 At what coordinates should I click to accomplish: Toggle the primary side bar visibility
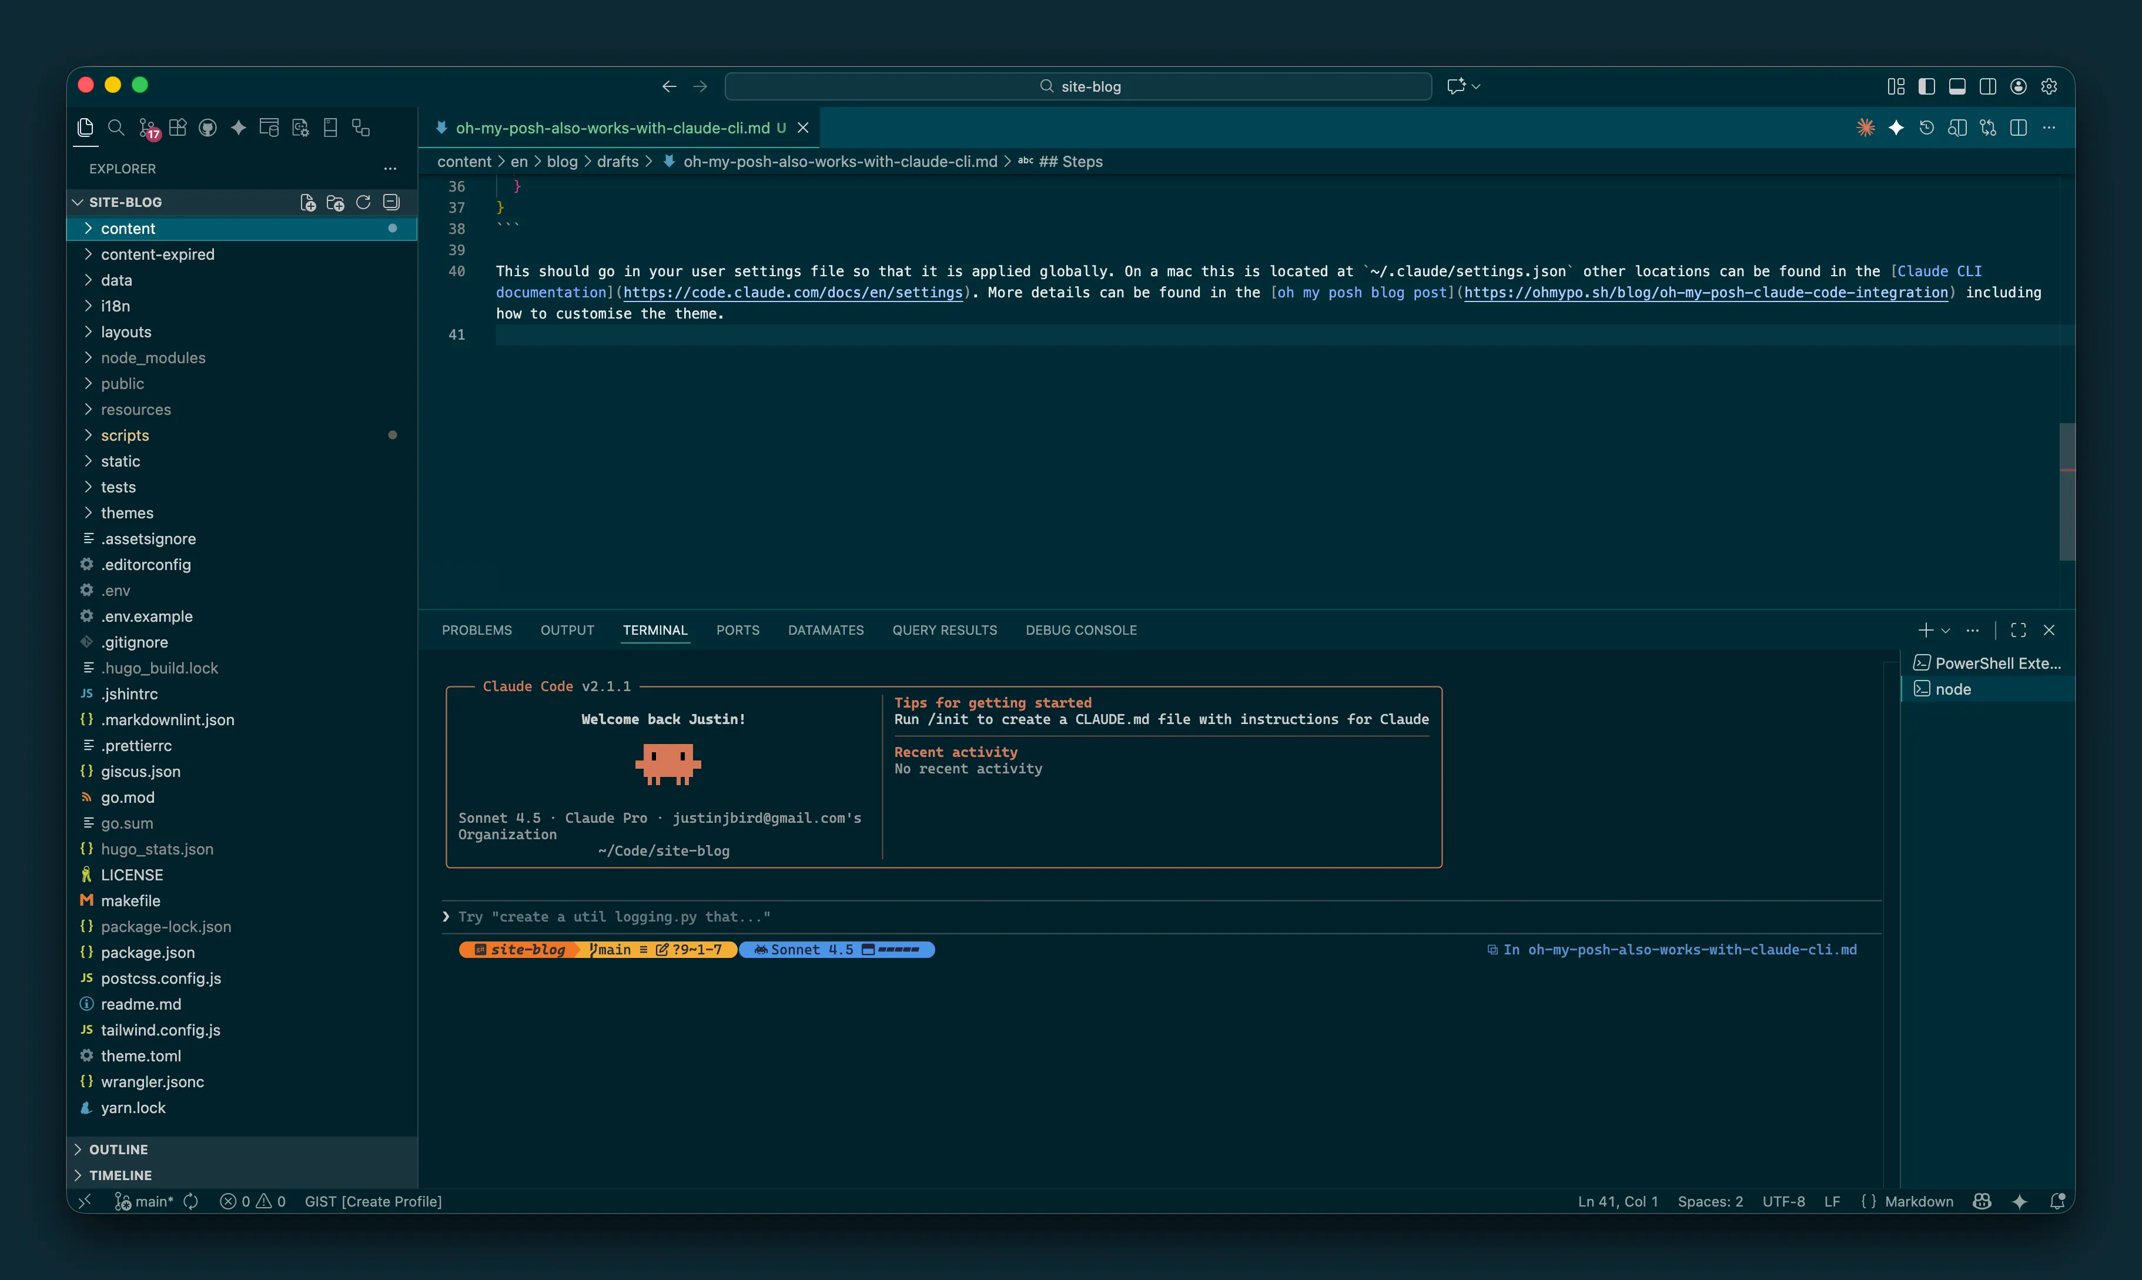pyautogui.click(x=1926, y=86)
